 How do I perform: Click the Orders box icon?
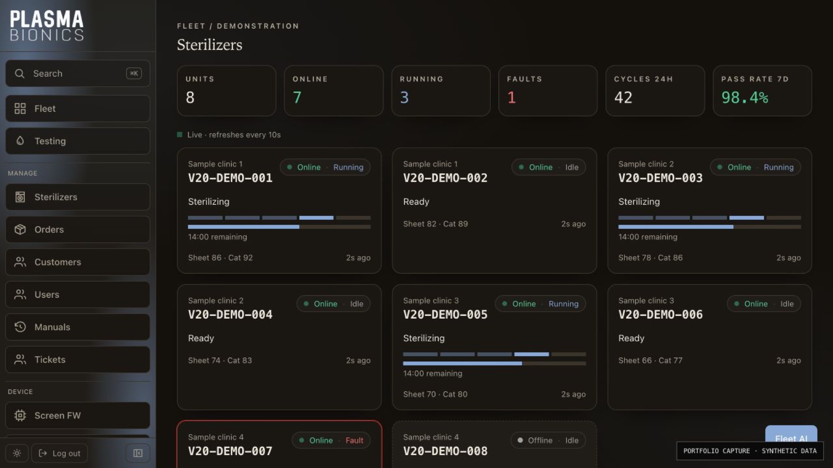[20, 229]
